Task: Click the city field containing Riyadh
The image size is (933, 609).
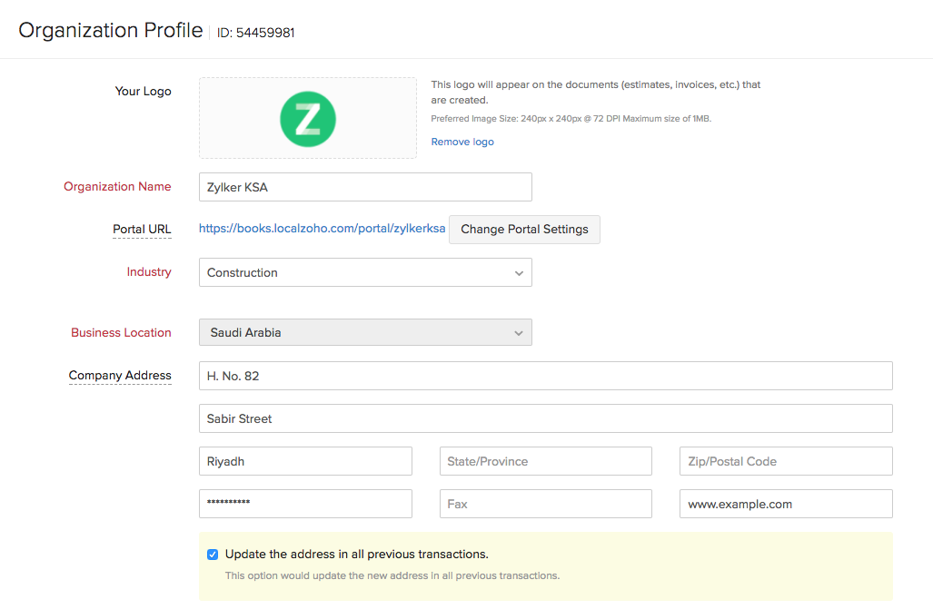Action: click(305, 461)
